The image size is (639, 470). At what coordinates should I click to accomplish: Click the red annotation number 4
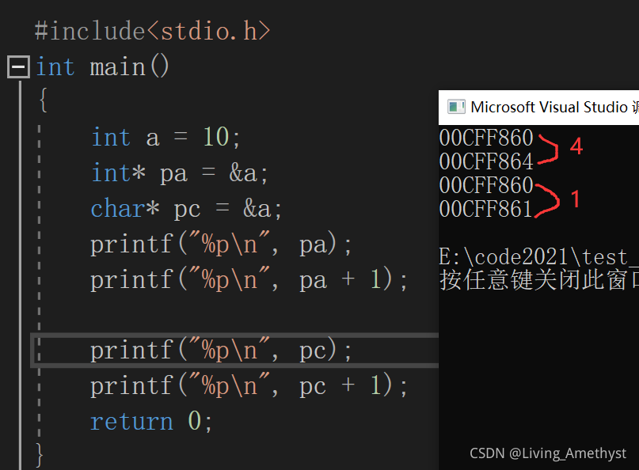point(576,146)
